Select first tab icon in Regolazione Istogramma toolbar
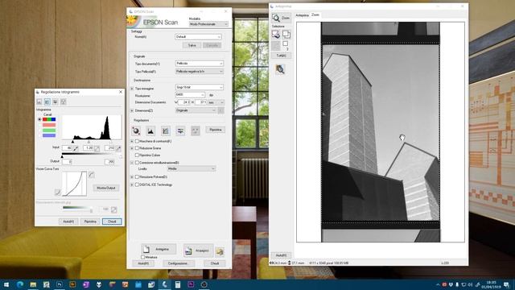Image resolution: width=515 pixels, height=290 pixels. click(39, 101)
